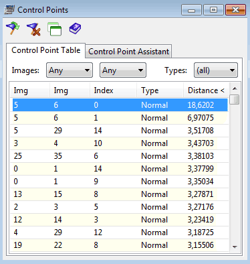250x264 pixels.
Task: Click the Control Points window title icon
Action: tap(9, 10)
